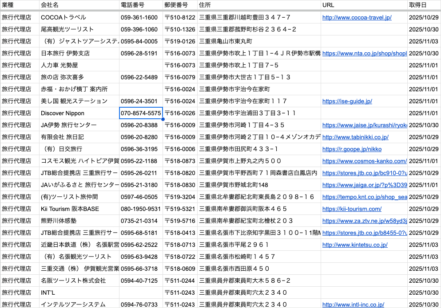Select postal code 〒510-8122
The width and height of the screenshot is (441, 308).
[x=180, y=17]
